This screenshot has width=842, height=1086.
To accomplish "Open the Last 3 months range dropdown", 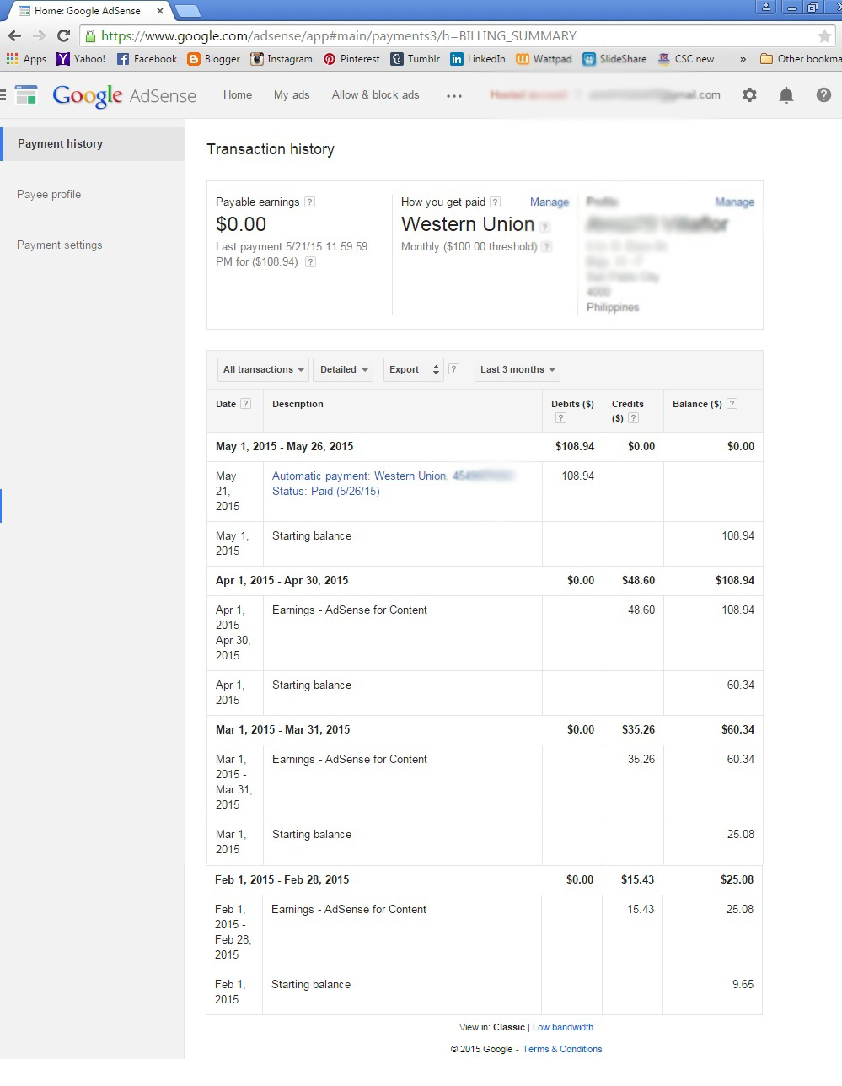I will pyautogui.click(x=518, y=369).
